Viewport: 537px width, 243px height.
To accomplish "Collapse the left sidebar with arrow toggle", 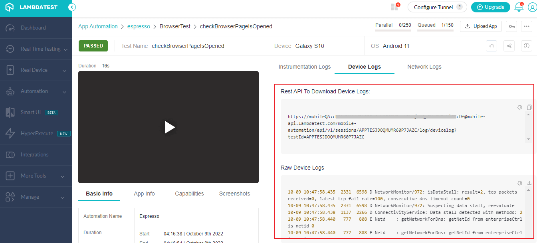I will [71, 7].
